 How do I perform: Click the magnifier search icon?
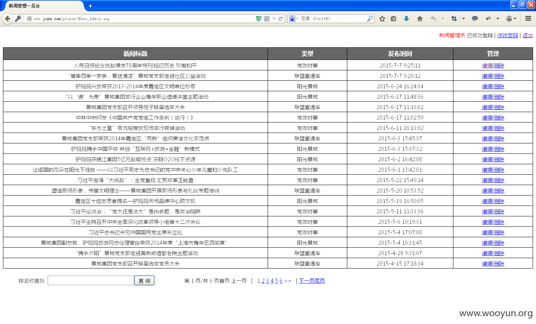coord(370,19)
